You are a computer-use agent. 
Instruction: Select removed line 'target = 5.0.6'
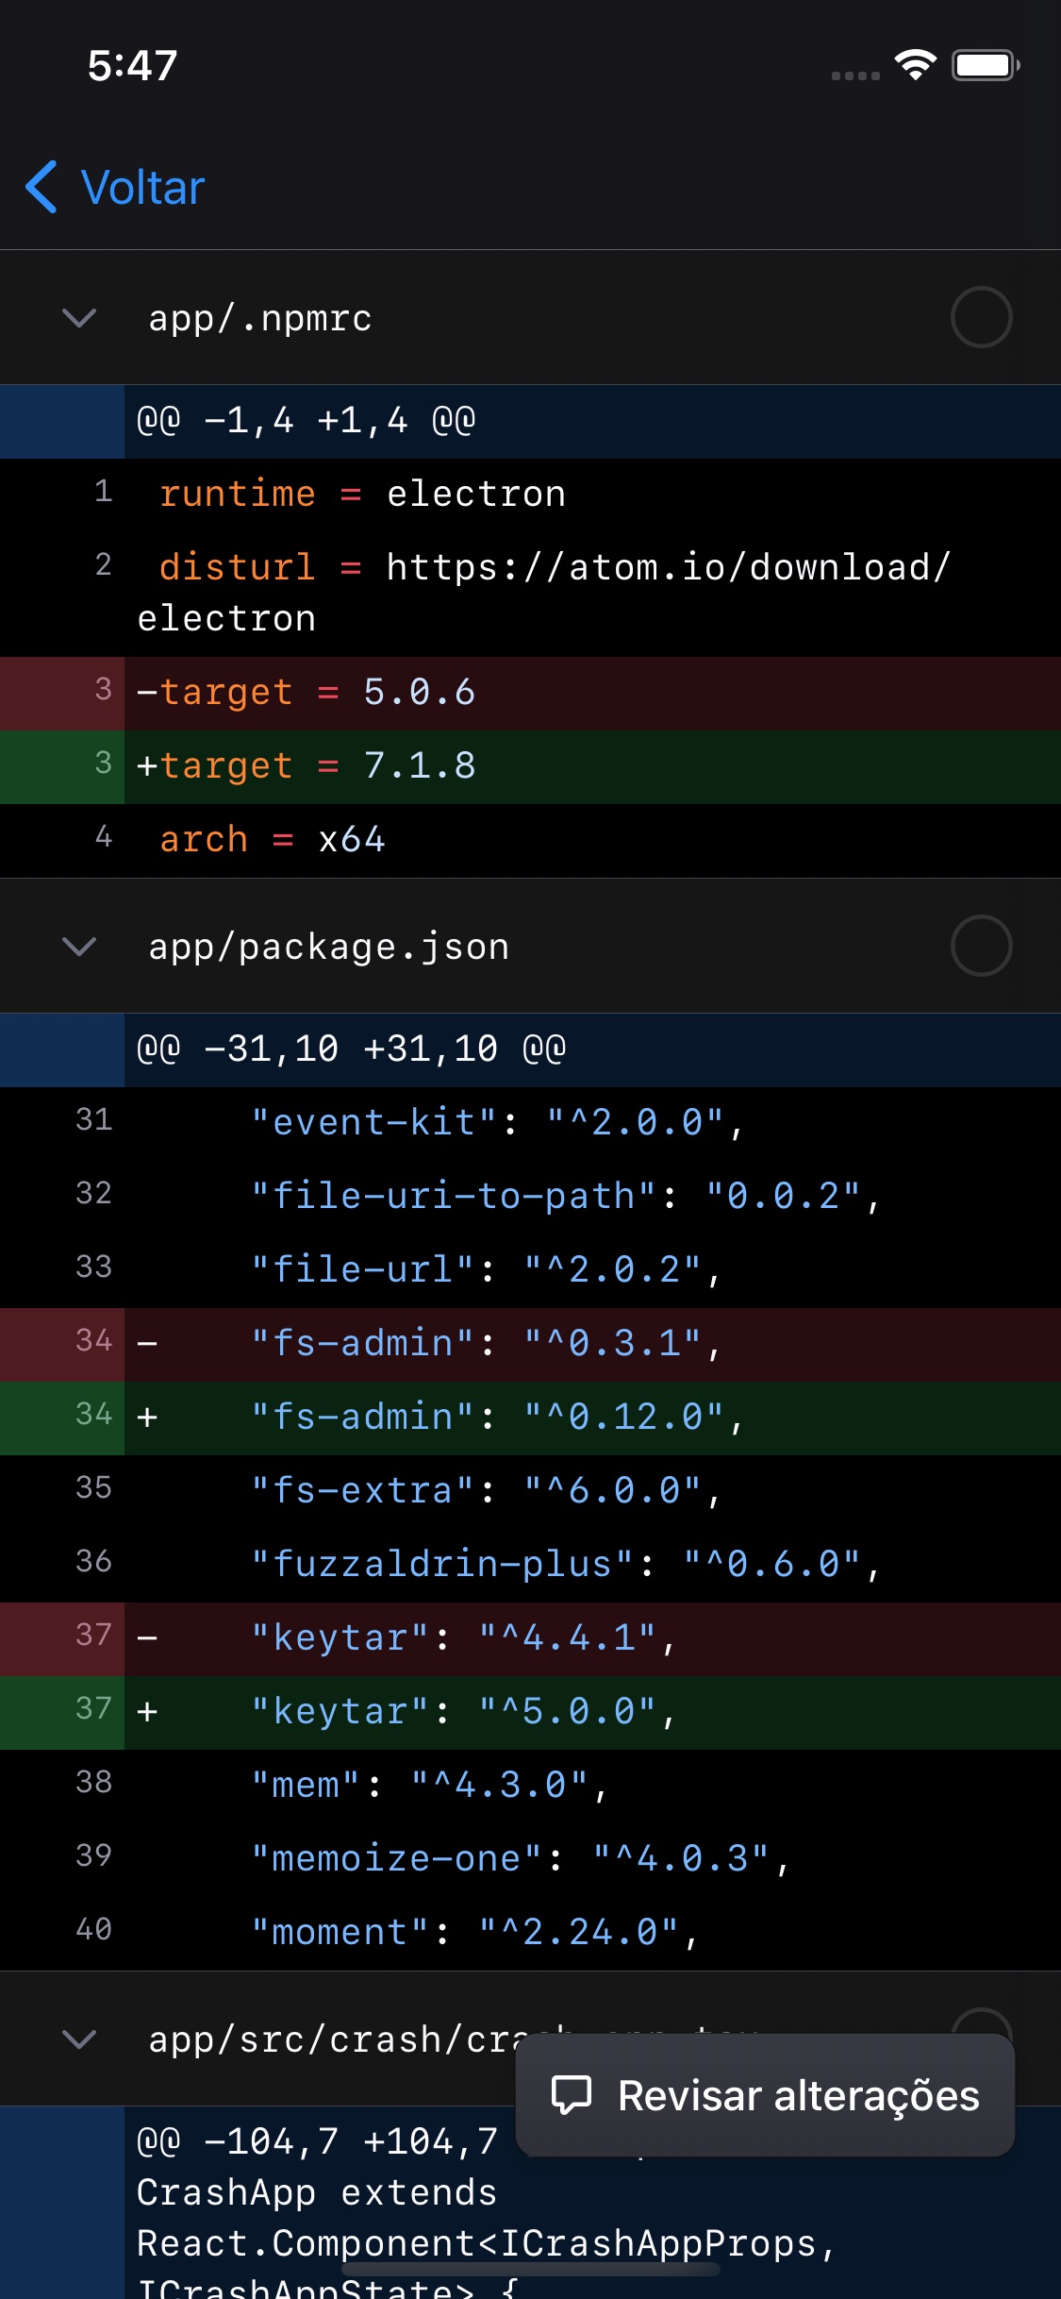point(530,693)
